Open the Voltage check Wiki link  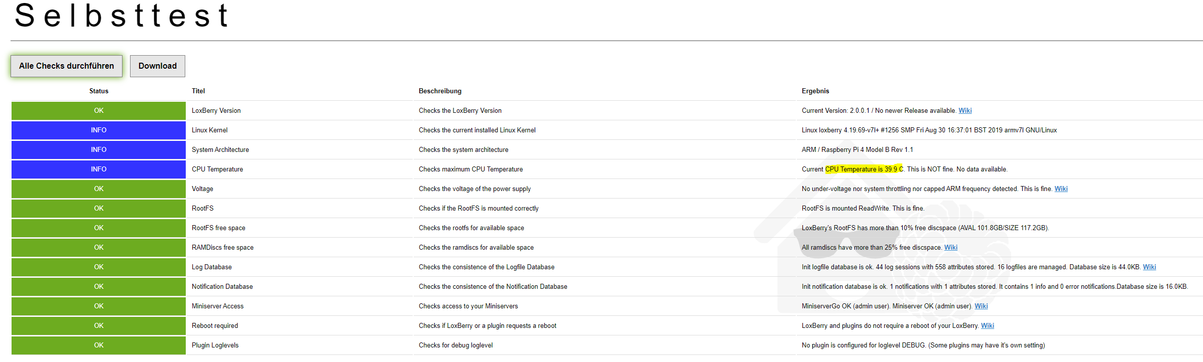pyautogui.click(x=1060, y=189)
